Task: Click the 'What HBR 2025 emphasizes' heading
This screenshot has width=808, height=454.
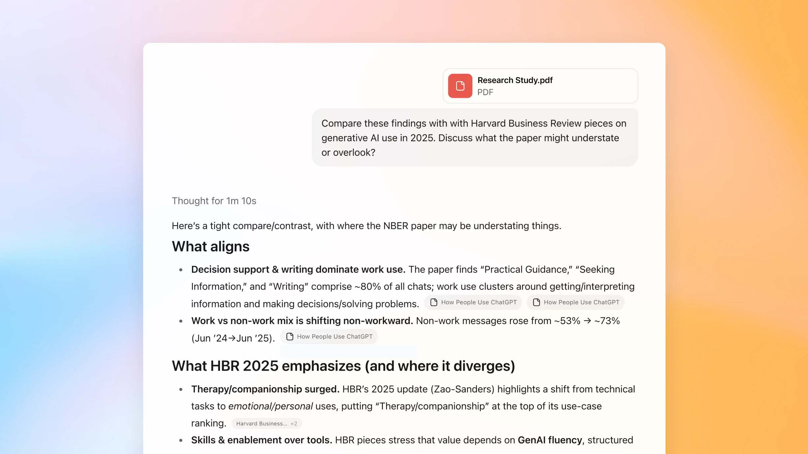Action: click(x=343, y=366)
